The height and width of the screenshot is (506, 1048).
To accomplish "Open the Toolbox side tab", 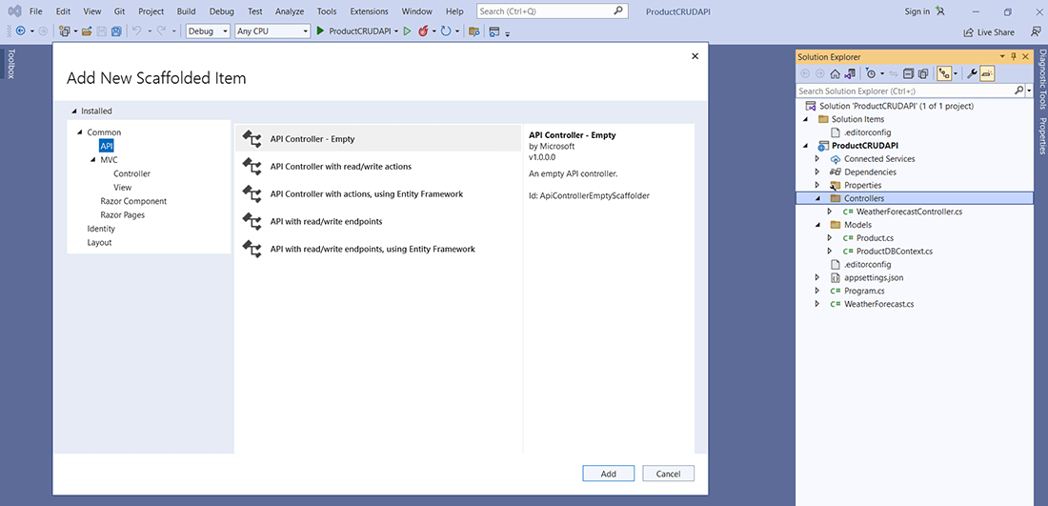I will [x=10, y=64].
